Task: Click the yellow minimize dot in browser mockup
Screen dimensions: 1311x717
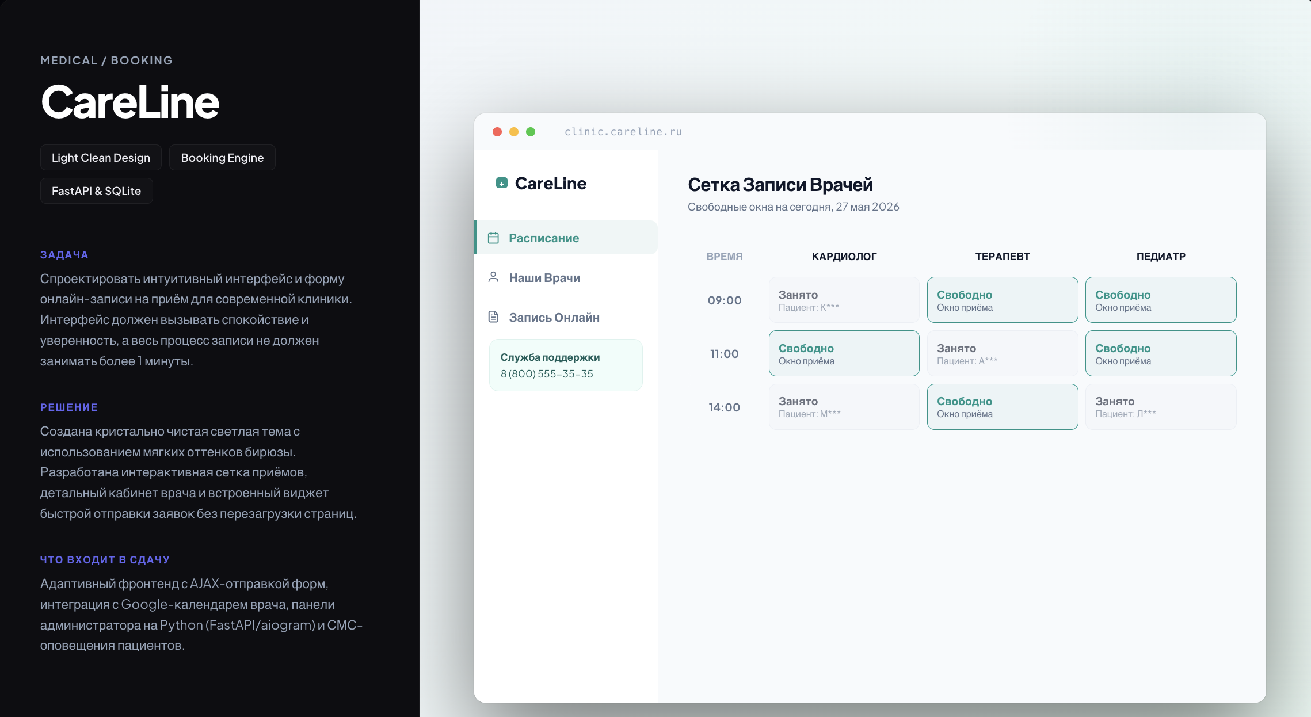Action: tap(514, 132)
